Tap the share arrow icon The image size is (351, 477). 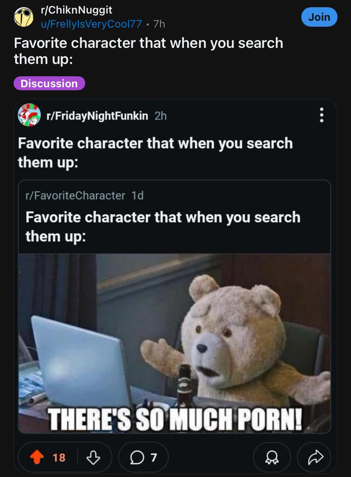click(315, 457)
